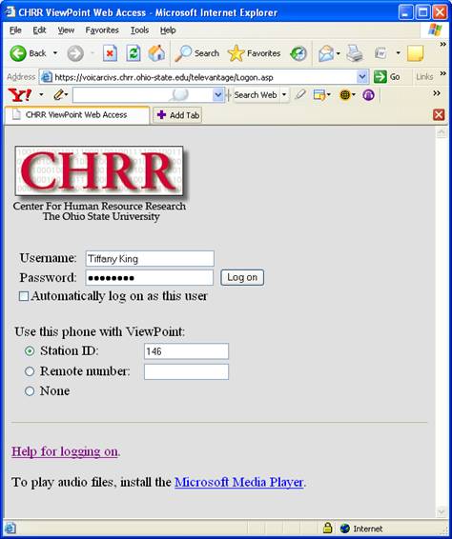452x539 pixels.
Task: Open the Favorites star button
Action: point(254,53)
